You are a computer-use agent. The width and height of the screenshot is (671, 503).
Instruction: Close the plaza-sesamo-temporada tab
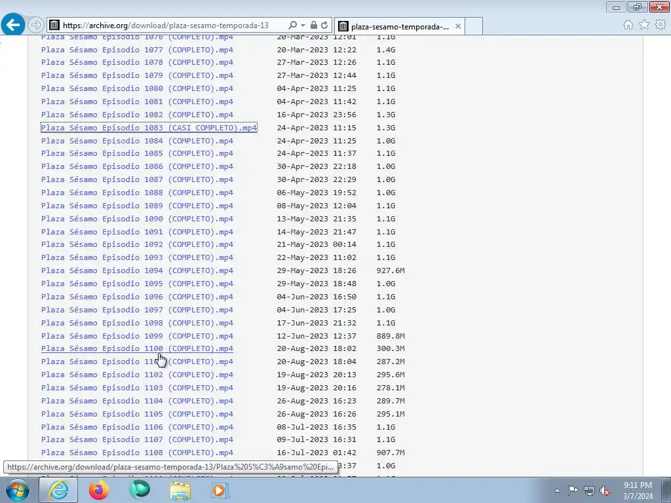pos(458,26)
